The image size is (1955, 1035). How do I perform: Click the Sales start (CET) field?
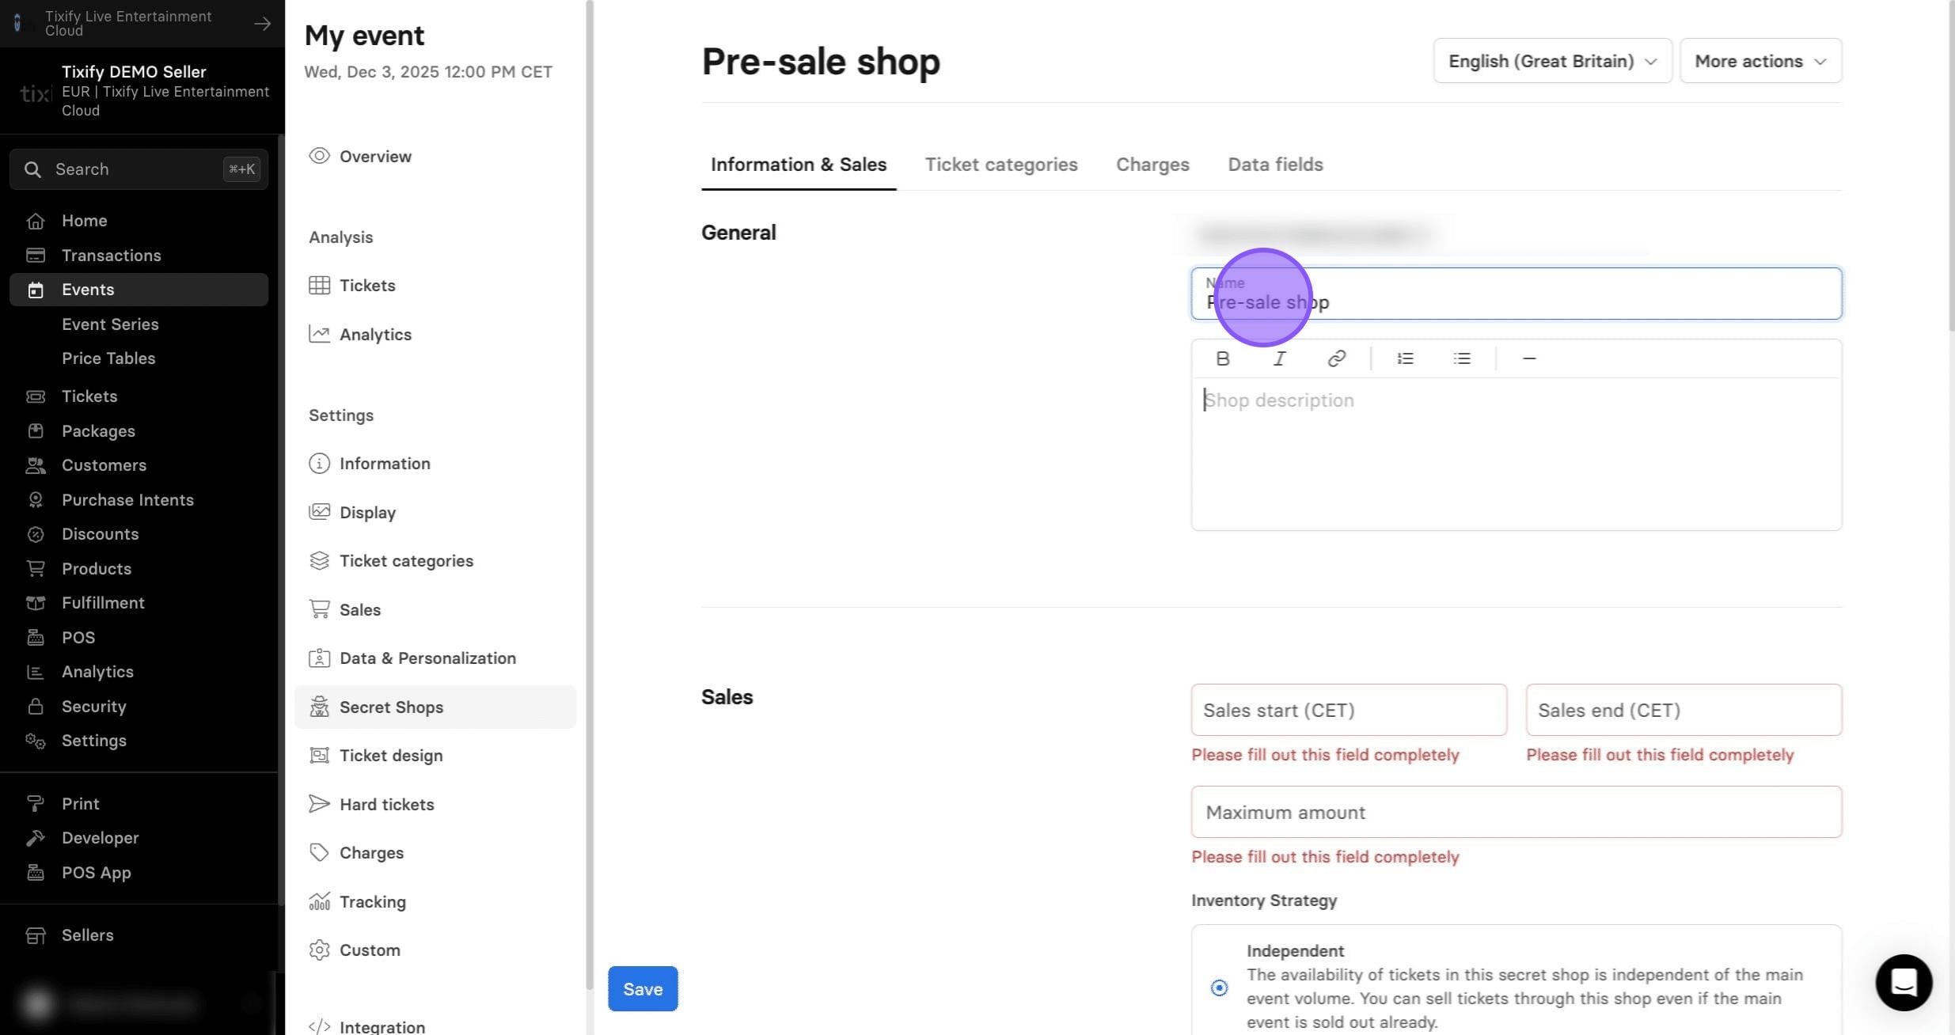click(x=1349, y=710)
